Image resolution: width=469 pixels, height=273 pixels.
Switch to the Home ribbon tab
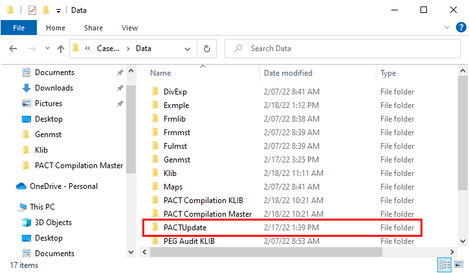(56, 28)
